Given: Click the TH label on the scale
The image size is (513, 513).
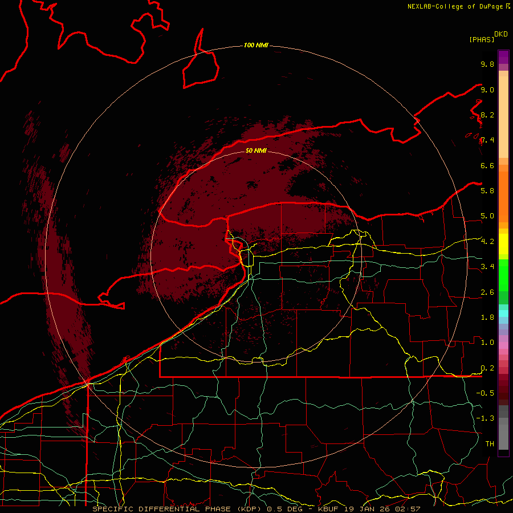Looking at the screenshot, I should [x=490, y=443].
